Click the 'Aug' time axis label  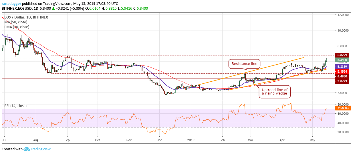click(35, 140)
